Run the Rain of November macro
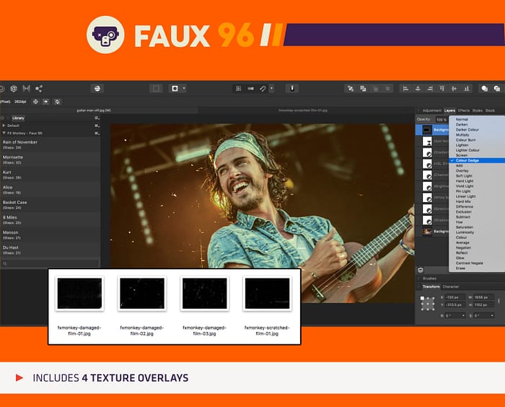Screen dimensions: 505x407 point(50,144)
